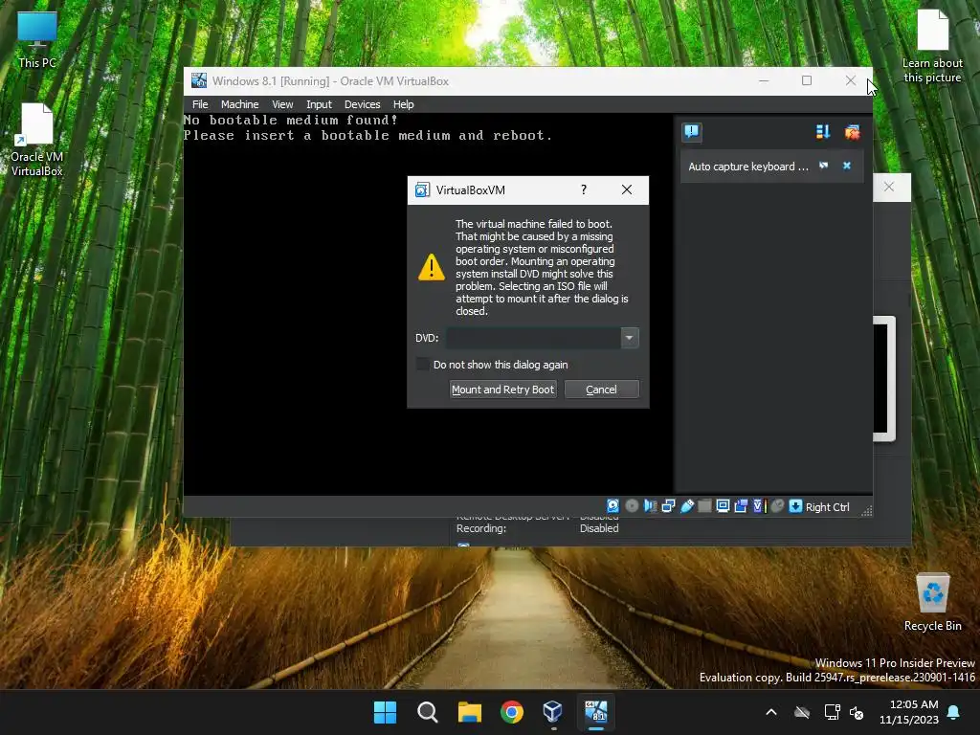Click the network tray icon
Screen dimensions: 980x735
tap(832, 712)
